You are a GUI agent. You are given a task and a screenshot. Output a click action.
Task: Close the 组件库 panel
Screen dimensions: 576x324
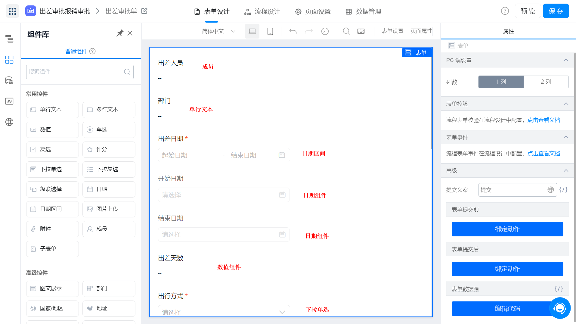tap(130, 33)
